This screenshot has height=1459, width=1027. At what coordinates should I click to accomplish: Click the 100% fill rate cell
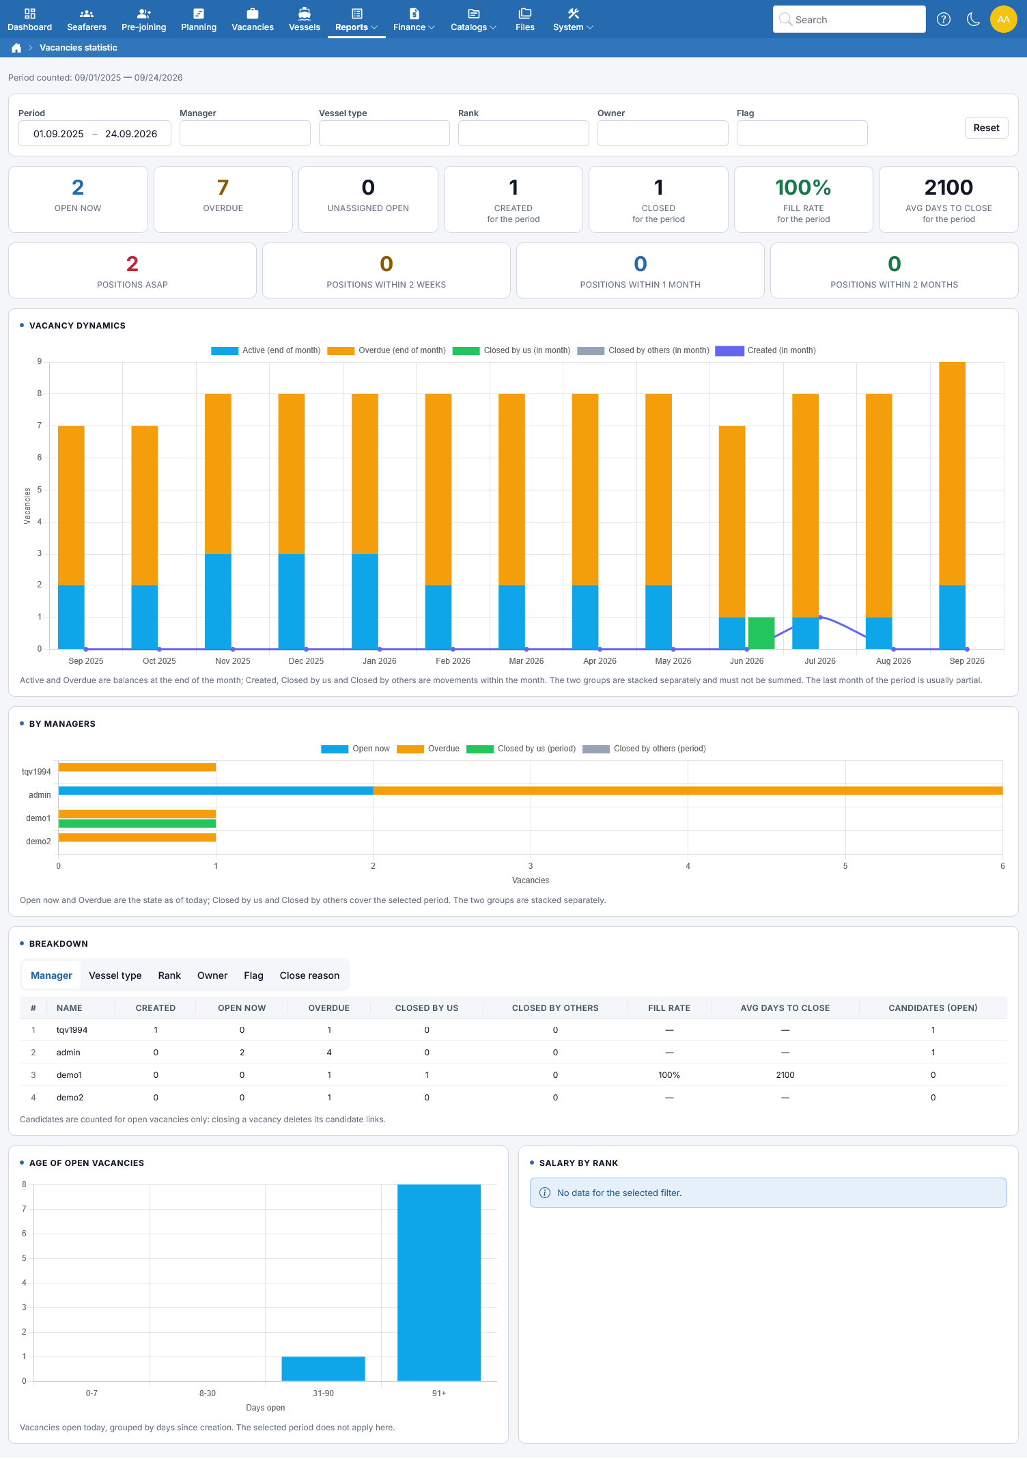pyautogui.click(x=669, y=1075)
